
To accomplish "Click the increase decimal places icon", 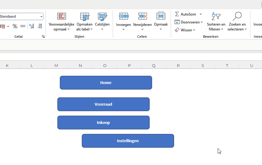I will click(31, 26).
